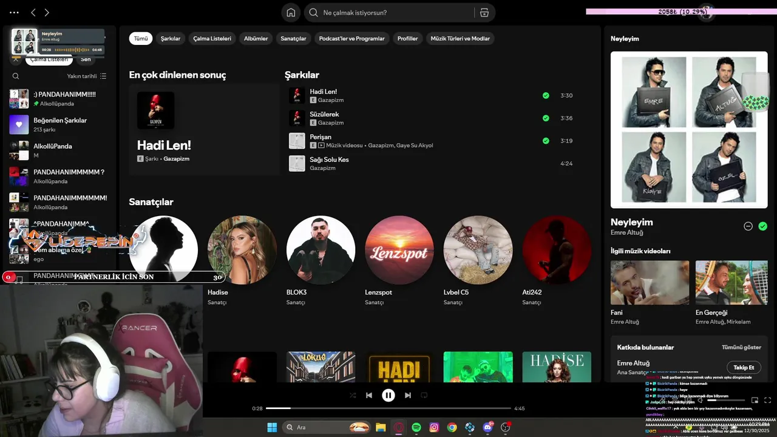Viewport: 777px width, 437px height.
Task: Switch to Çalma Listeleri results filter
Action: 212,38
